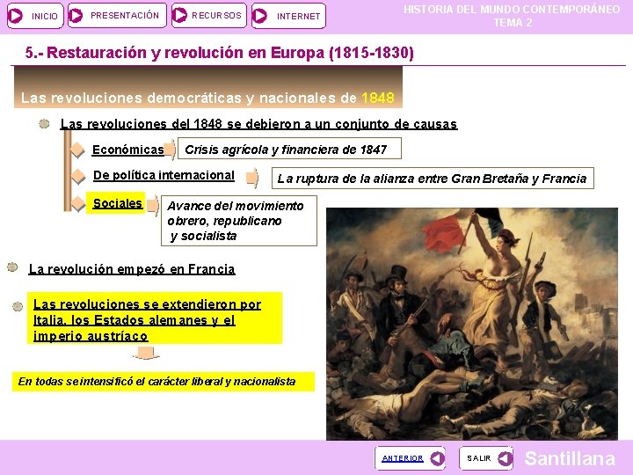
Task: Click 'Las revoluciones del 1848 se debieron' heading
Action: (258, 124)
